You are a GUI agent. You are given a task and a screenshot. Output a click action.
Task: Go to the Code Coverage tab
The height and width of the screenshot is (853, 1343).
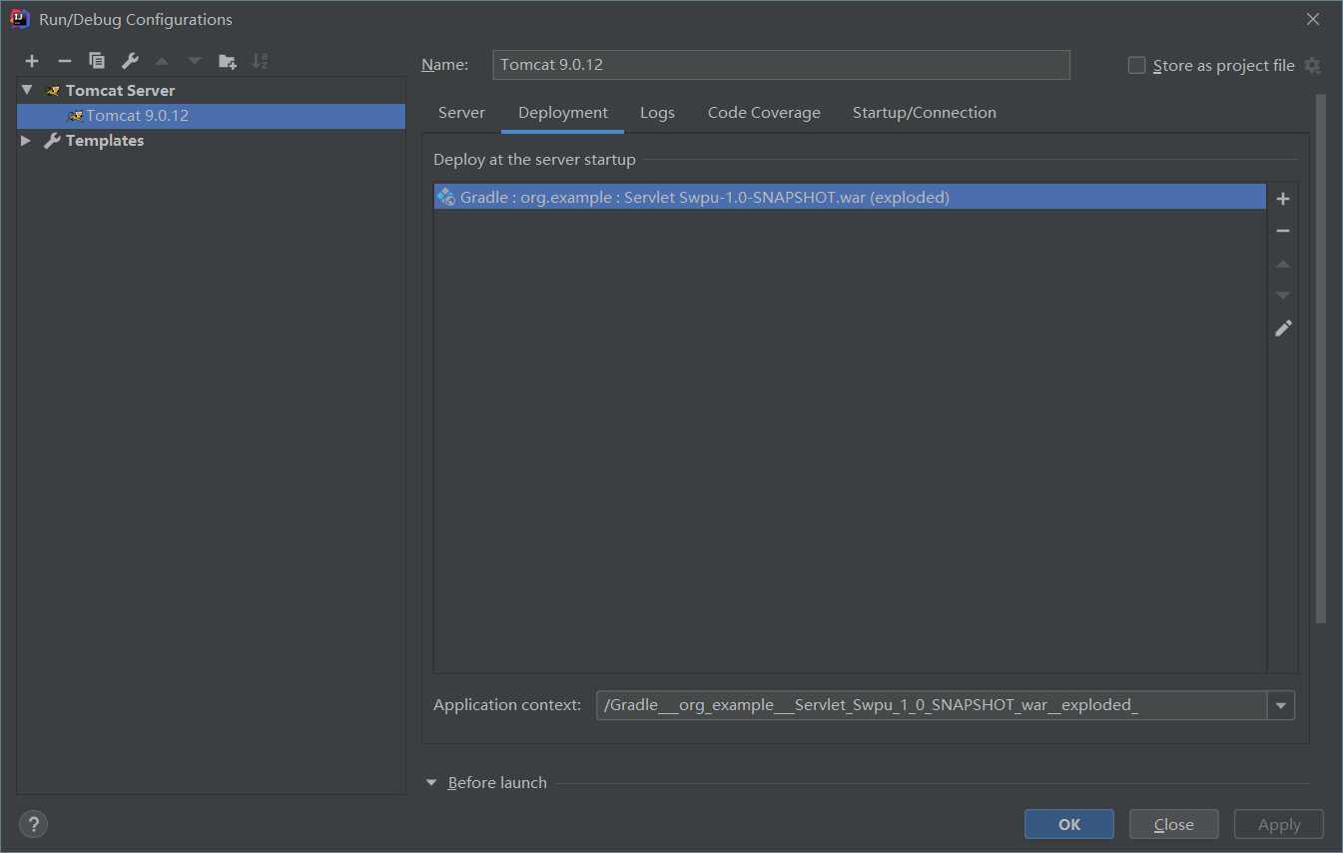click(x=764, y=113)
